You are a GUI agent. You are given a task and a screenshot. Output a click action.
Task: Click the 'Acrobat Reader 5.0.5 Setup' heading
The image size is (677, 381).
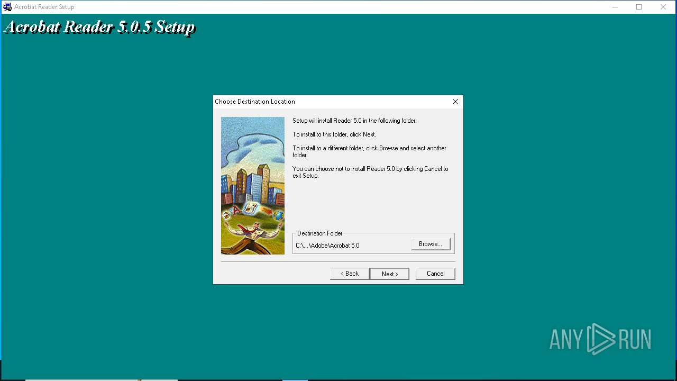coord(99,27)
